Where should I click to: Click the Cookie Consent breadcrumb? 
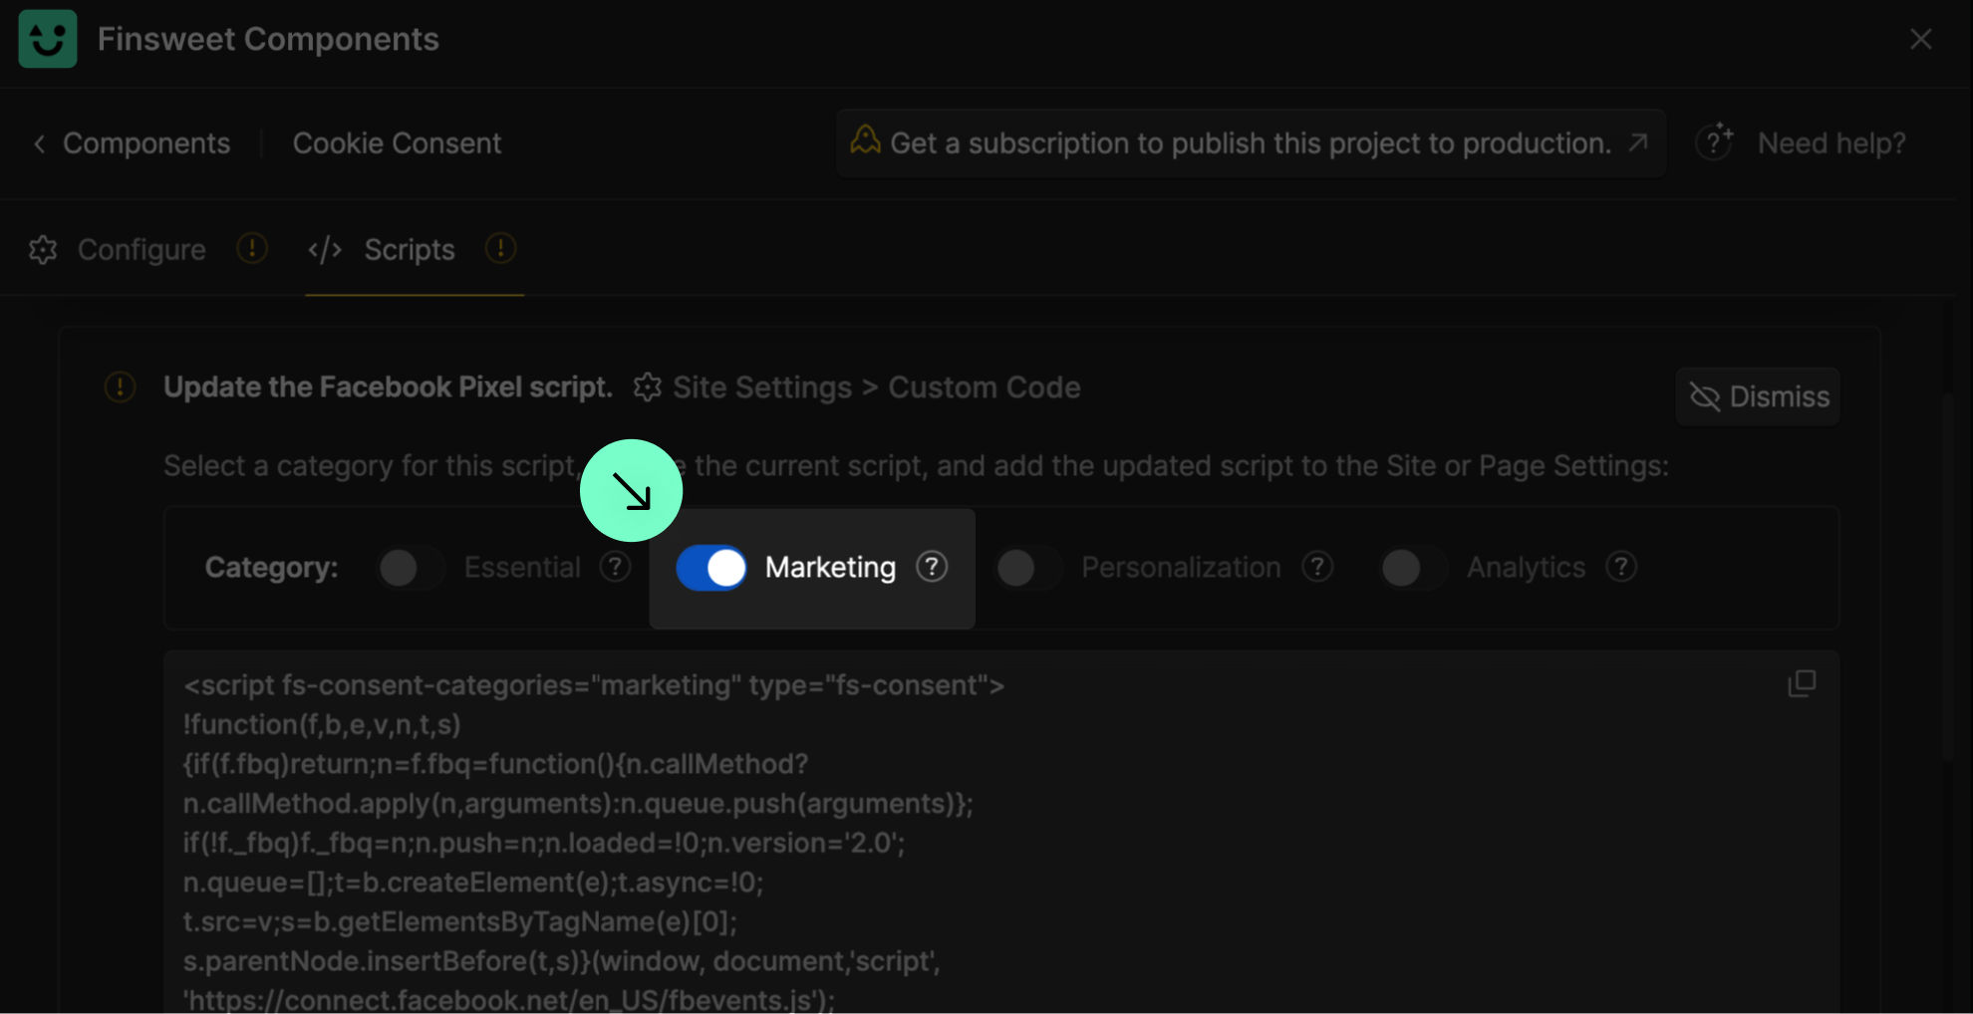397,143
